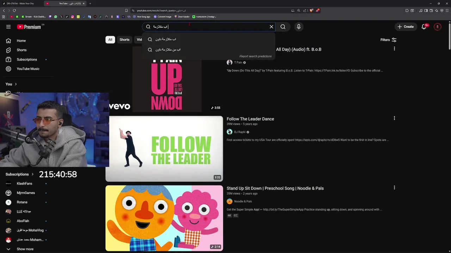Screen dimensions: 451x253
Task: Open 'Downloader' bookmark
Action: [x=182, y=17]
